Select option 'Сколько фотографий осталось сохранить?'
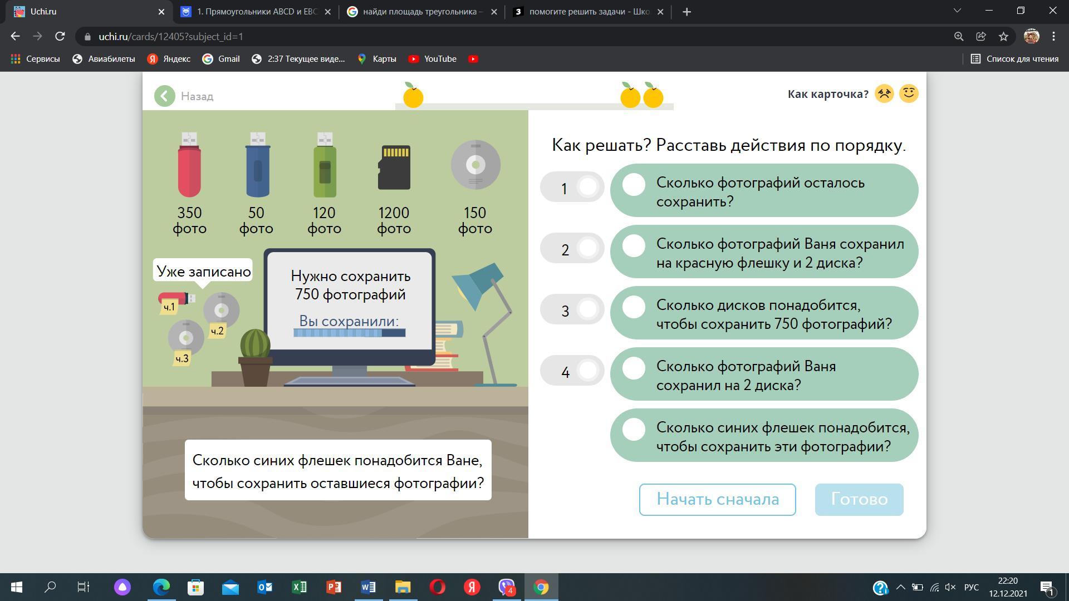 point(764,191)
